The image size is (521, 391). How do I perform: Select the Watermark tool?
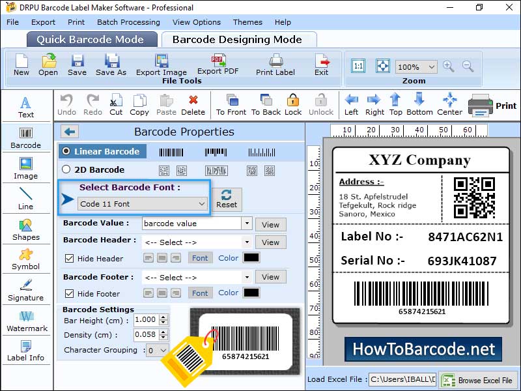pos(26,323)
